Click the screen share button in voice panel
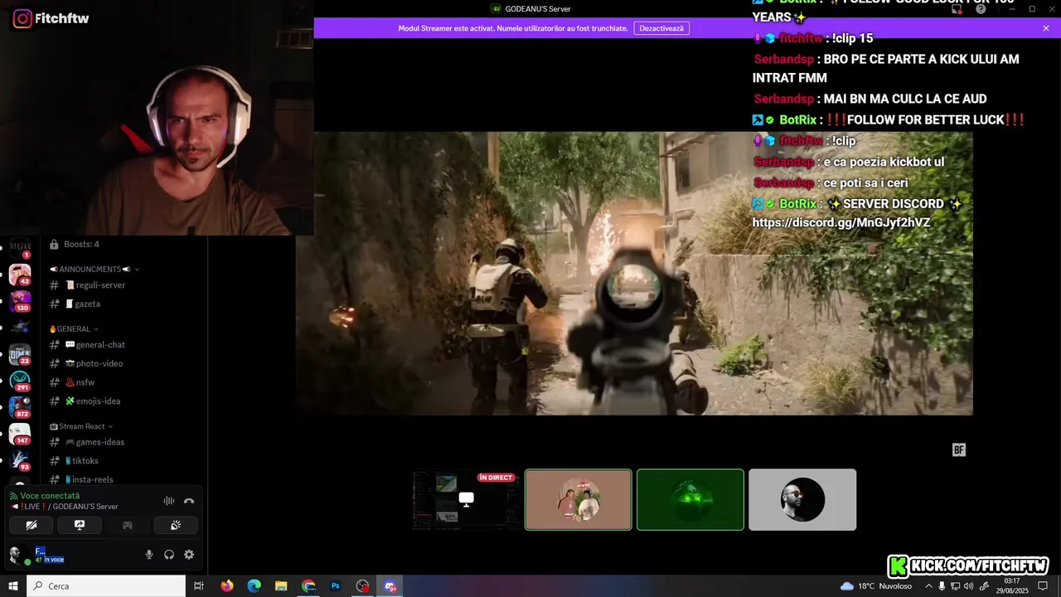 [x=80, y=525]
